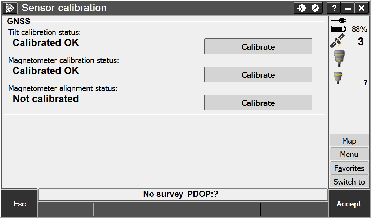
Task: Open the Menu option in sidebar
Action: click(x=349, y=154)
